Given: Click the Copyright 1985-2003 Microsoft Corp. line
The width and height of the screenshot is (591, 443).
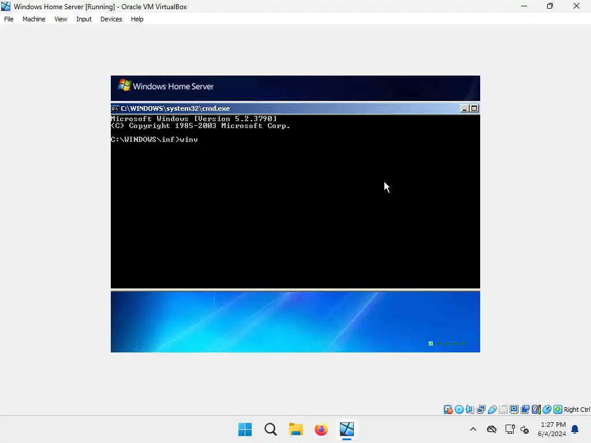Looking at the screenshot, I should pyautogui.click(x=200, y=126).
